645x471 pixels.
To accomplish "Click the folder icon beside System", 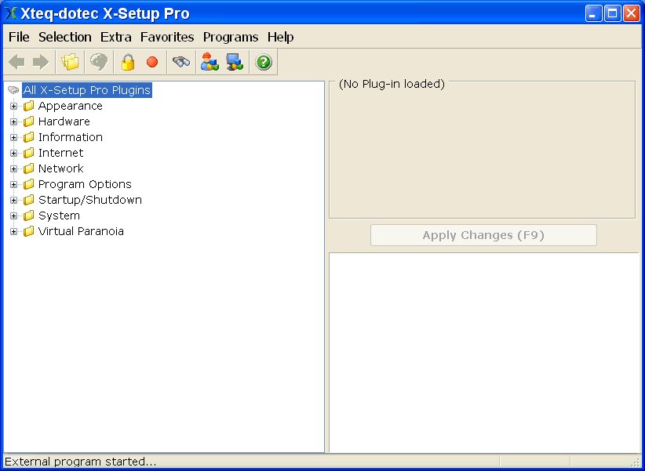I will [x=29, y=216].
